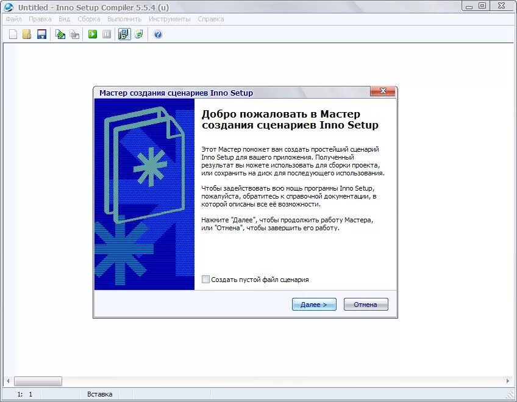
Task: Click the blue Help question mark icon
Action: pyautogui.click(x=158, y=34)
